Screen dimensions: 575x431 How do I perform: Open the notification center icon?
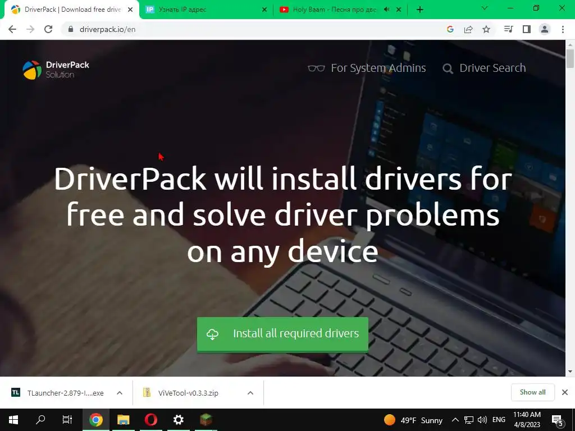click(558, 420)
